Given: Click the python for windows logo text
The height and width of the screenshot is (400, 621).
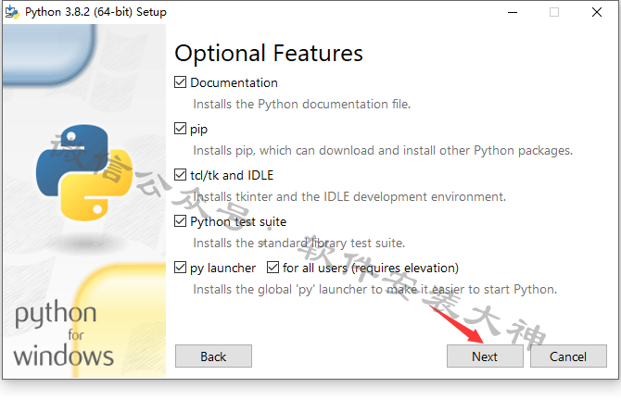Looking at the screenshot, I should [63, 333].
